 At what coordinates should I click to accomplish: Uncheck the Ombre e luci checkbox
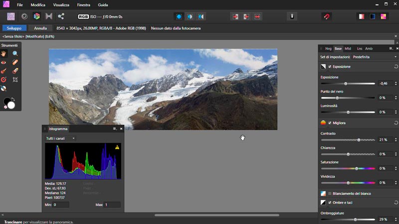pyautogui.click(x=330, y=203)
